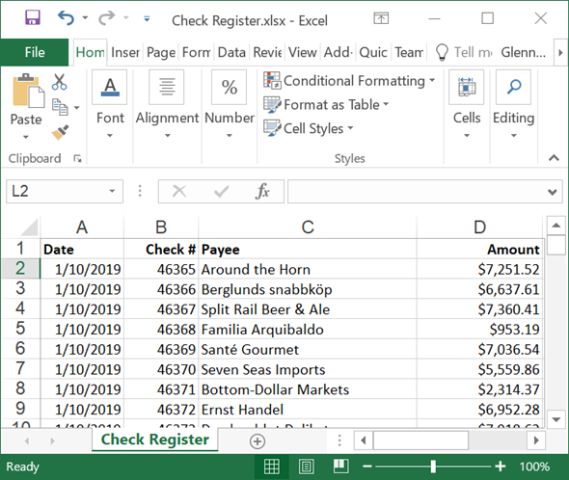
Task: Expand the Paste options arrow
Action: [x=26, y=137]
